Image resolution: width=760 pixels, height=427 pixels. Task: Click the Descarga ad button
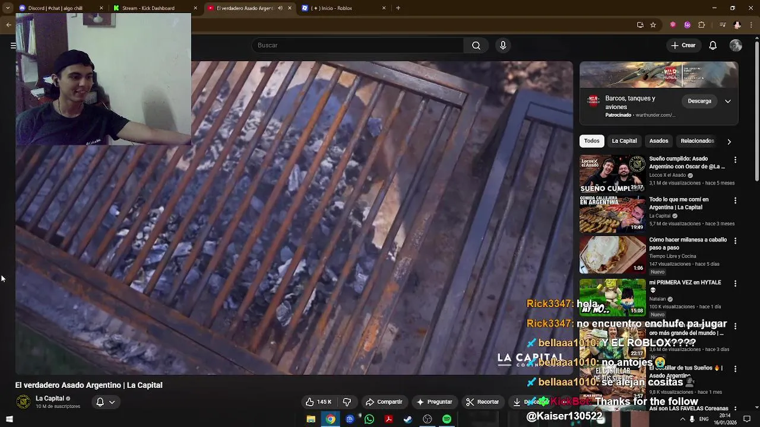[699, 101]
